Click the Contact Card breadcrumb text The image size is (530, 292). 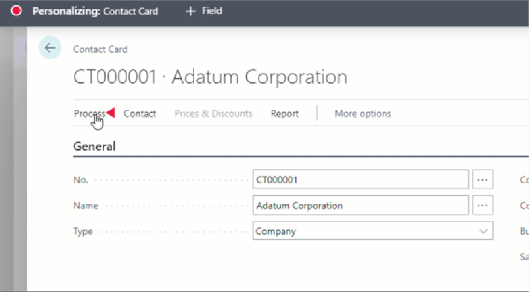pos(101,49)
